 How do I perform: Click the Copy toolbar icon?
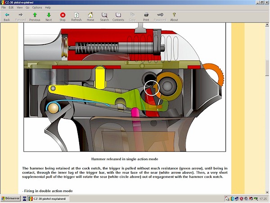pyautogui.click(x=132, y=17)
